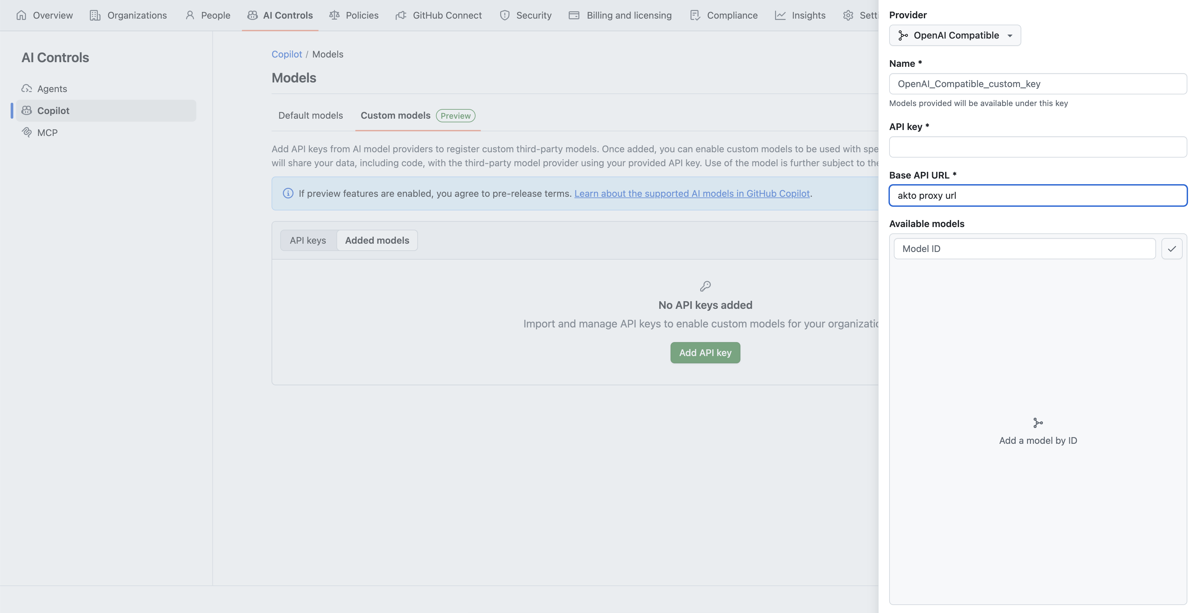The height and width of the screenshot is (613, 1198).
Task: Select the Custom models tab
Action: pyautogui.click(x=395, y=115)
